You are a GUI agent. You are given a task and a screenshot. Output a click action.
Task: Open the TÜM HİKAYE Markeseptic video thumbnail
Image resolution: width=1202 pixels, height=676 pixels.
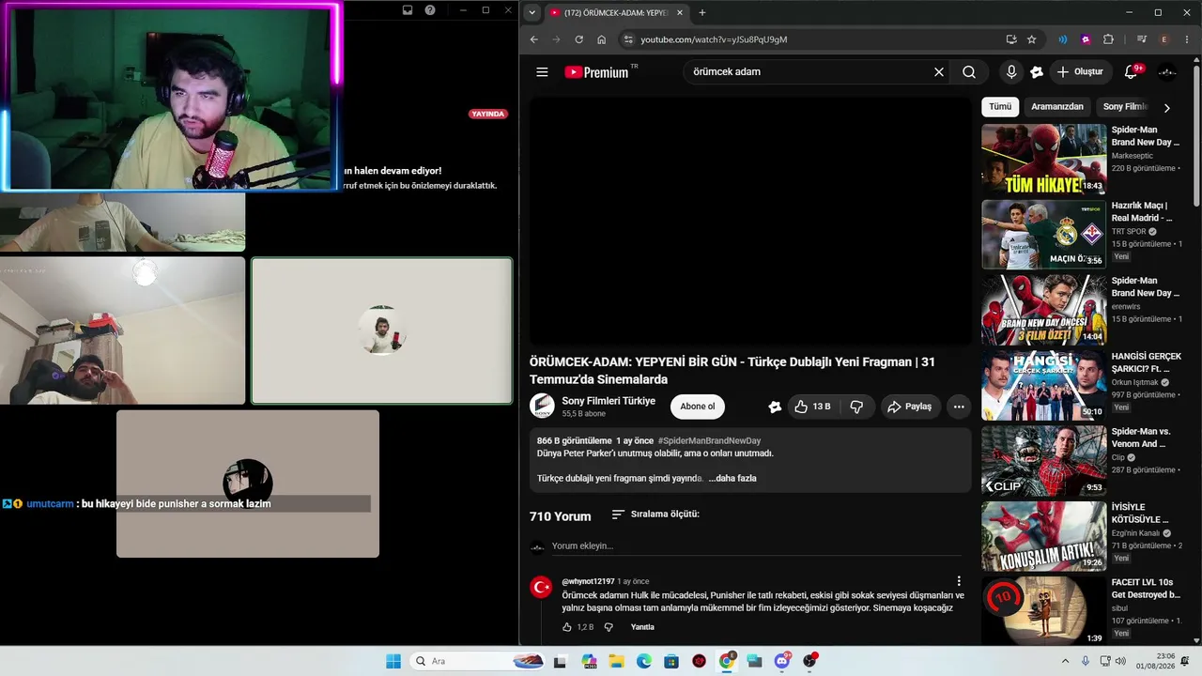coord(1044,159)
